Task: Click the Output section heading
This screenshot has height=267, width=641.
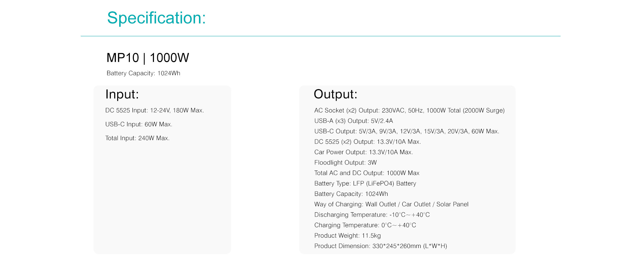Action: [336, 94]
